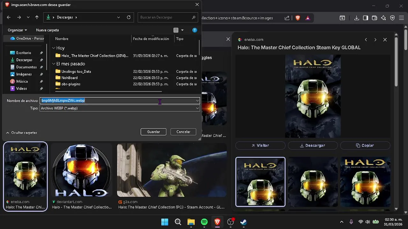Open File Explorer from the taskbar

(191, 222)
